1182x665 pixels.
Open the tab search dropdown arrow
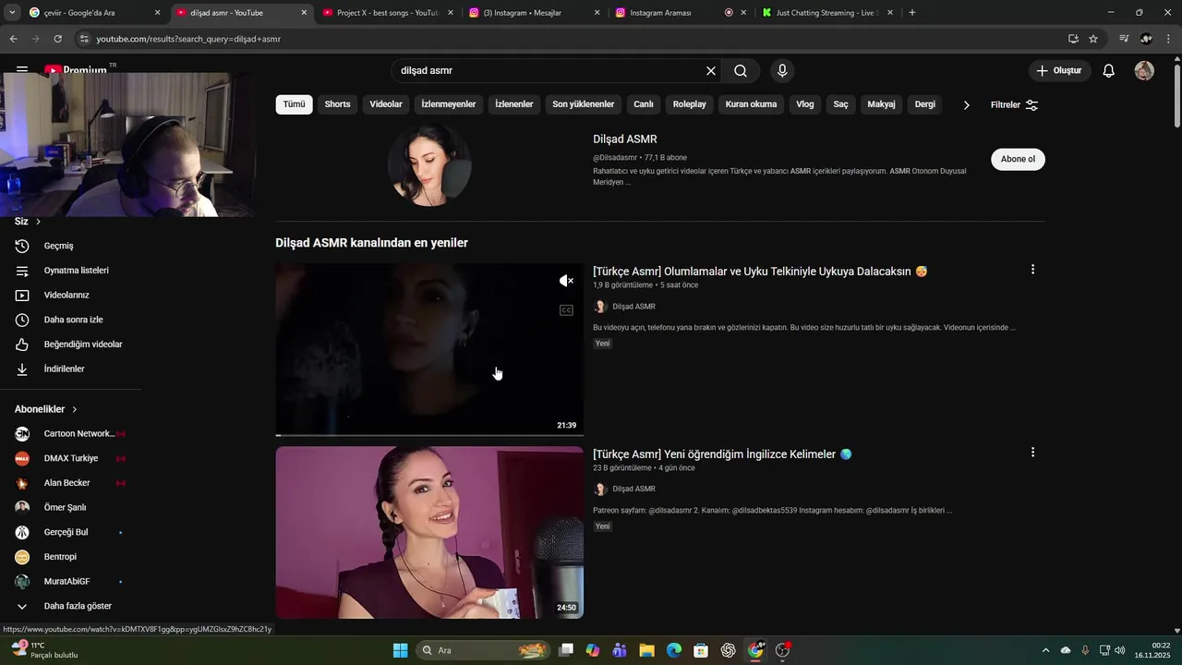pos(12,13)
